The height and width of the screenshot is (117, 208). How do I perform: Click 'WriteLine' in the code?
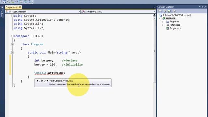pyautogui.click(x=56, y=73)
